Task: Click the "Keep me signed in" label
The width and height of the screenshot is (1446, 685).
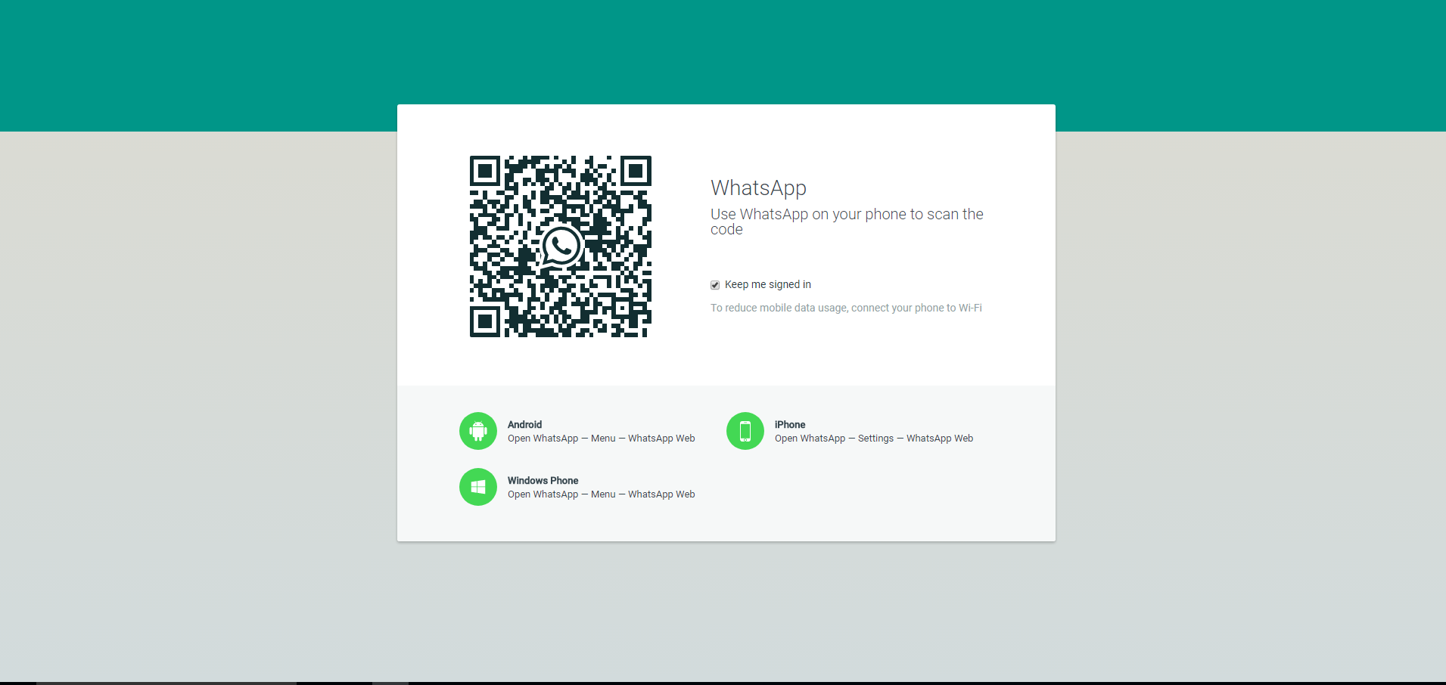Action: (x=768, y=284)
